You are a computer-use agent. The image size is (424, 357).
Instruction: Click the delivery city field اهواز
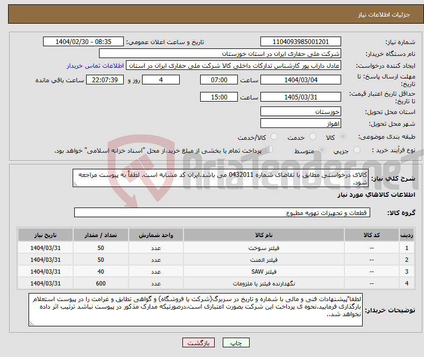pyautogui.click(x=300, y=123)
